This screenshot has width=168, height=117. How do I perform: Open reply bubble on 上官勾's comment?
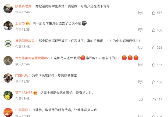(x=140, y=30)
